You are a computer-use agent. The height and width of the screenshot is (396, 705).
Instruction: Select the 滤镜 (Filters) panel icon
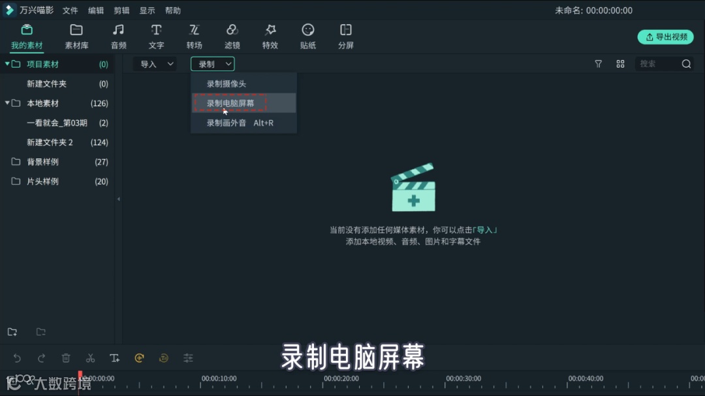tap(232, 36)
